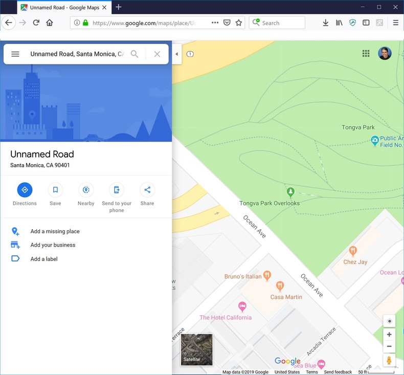Screen dimensions: 404x375
Task: Open Nearby search icon
Action: (86, 190)
